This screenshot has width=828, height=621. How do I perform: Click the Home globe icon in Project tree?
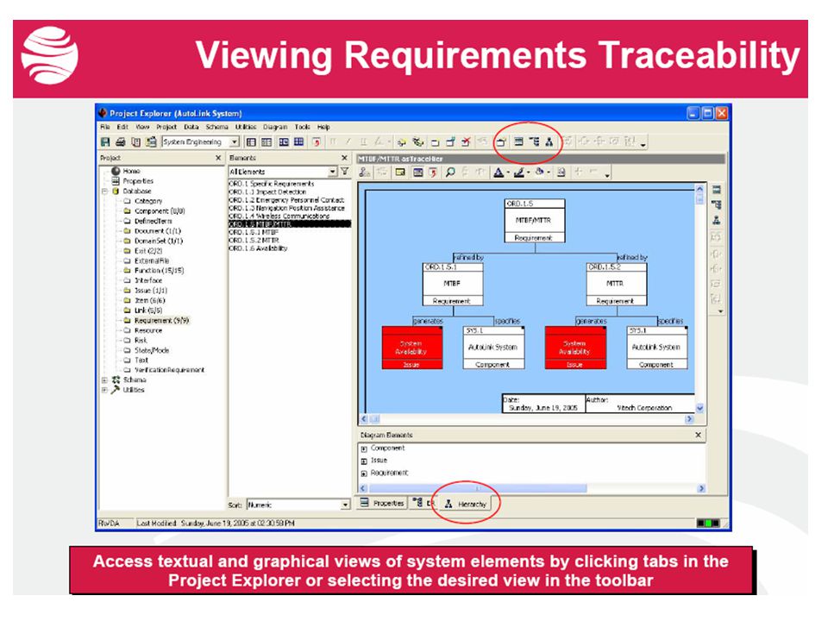116,171
